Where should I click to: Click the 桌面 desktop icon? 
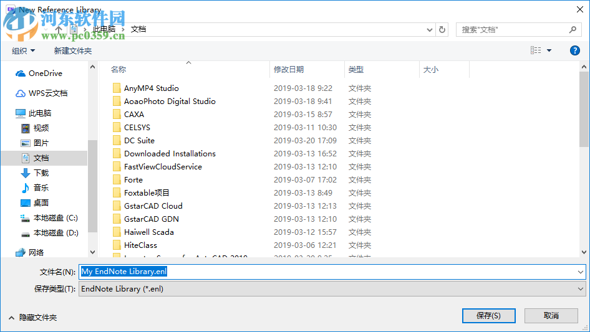[25, 203]
